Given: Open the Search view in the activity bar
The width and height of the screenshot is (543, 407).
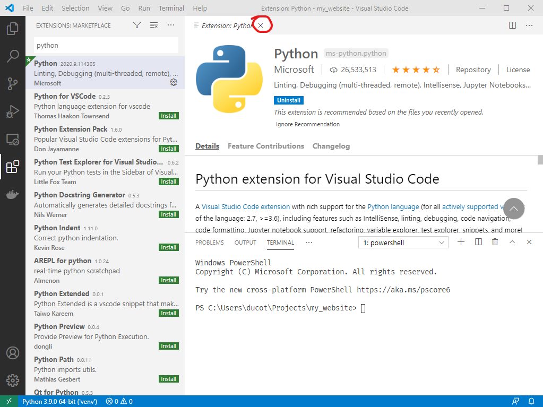Looking at the screenshot, I should pyautogui.click(x=13, y=56).
